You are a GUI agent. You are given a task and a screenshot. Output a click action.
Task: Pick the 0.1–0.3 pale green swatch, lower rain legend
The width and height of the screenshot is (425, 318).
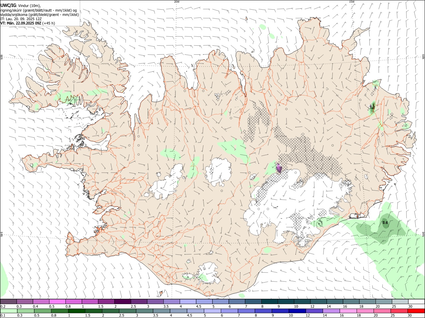coord(9,311)
